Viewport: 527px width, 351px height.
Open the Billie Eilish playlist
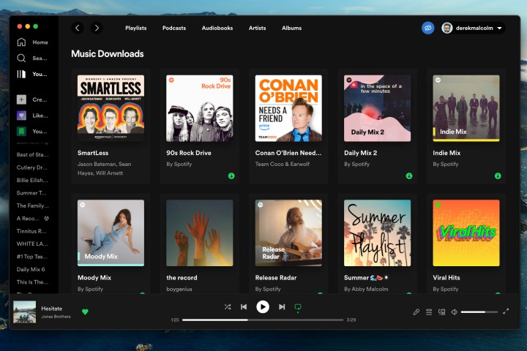click(x=32, y=180)
